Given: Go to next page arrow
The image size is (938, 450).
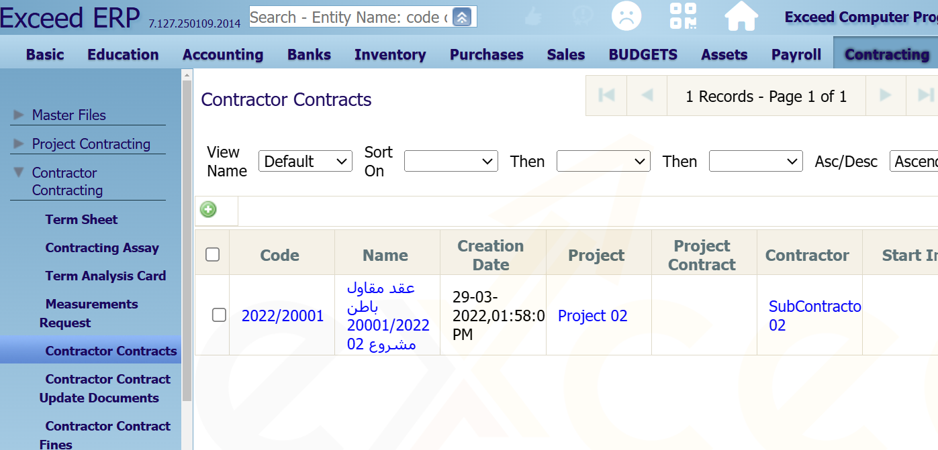Looking at the screenshot, I should tap(886, 96).
